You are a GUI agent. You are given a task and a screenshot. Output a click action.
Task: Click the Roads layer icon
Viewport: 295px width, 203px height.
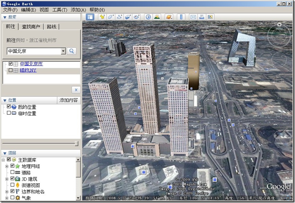tap(17, 172)
